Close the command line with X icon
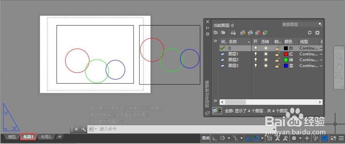Screen dimensions: 345x144 [76, 129]
